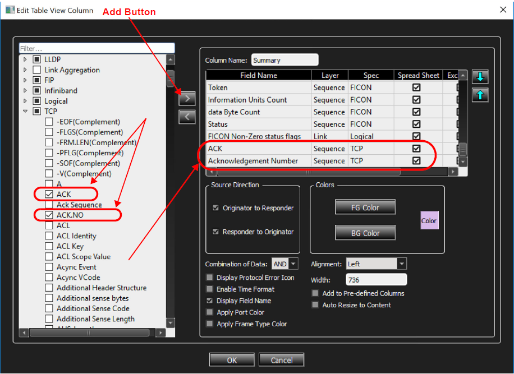Click the tree list scroll down arrow

(171, 322)
